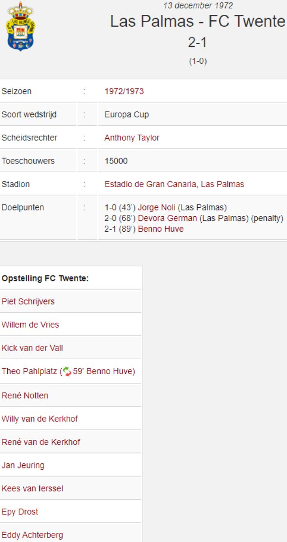This screenshot has width=287, height=542.
Task: Click Eddy Achterberg in the lineup
Action: [x=32, y=535]
